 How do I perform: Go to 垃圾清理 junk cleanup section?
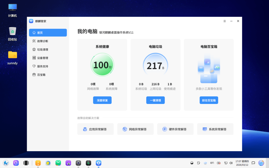point(48,50)
